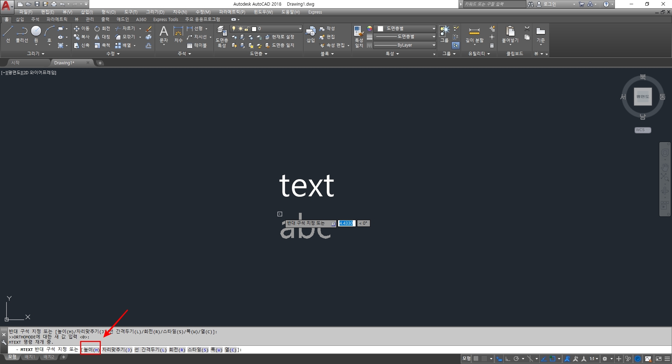
Task: Open the Edit (편집) menu
Action: (x=48, y=12)
